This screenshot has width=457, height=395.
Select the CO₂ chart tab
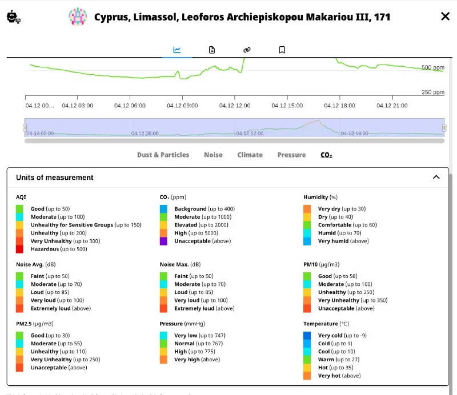coord(326,155)
